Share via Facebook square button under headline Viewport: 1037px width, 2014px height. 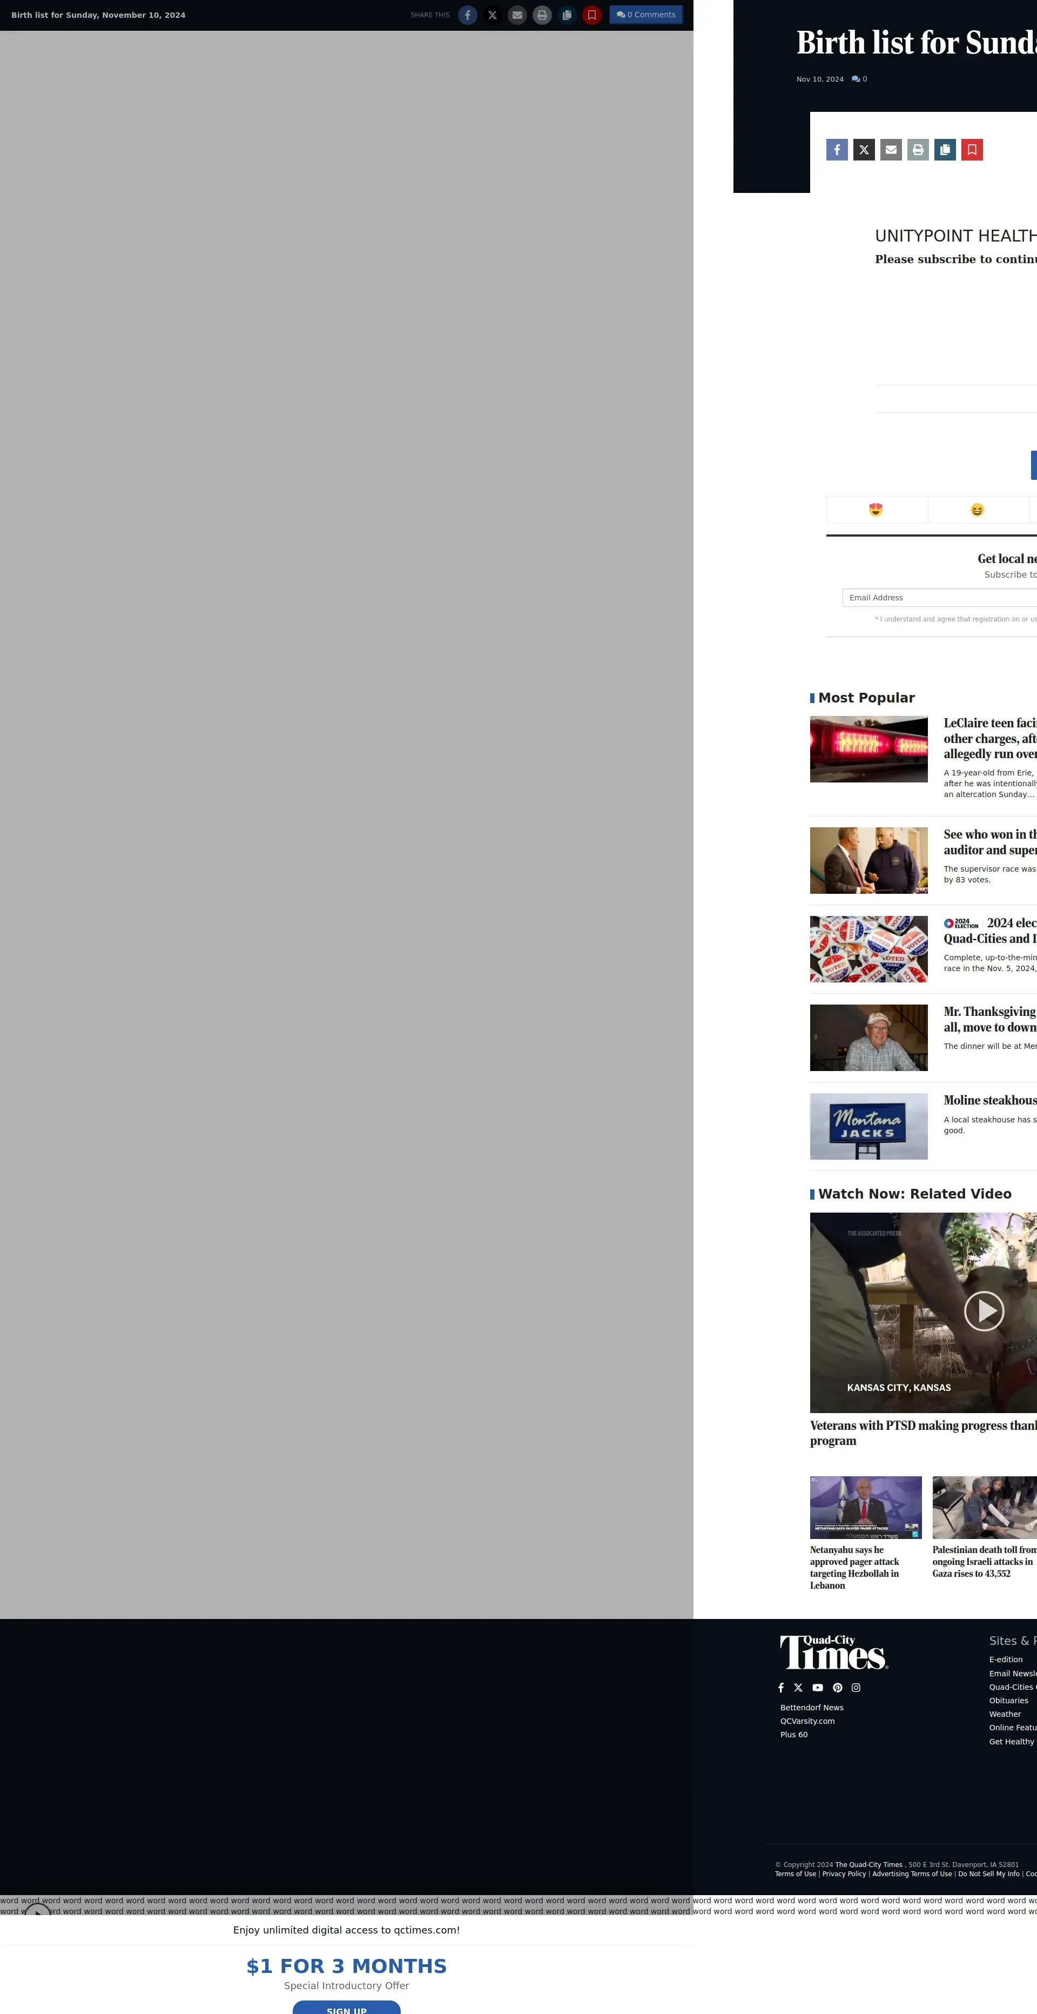click(x=836, y=149)
